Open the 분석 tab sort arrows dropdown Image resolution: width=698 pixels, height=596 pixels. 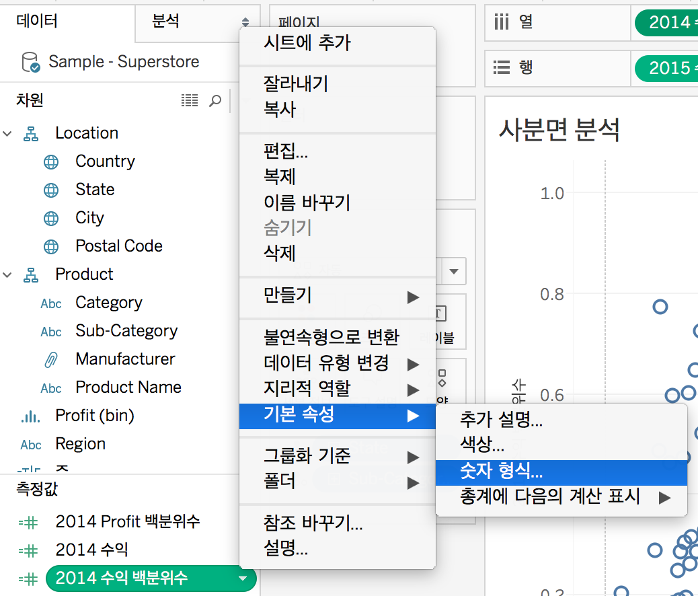(245, 22)
